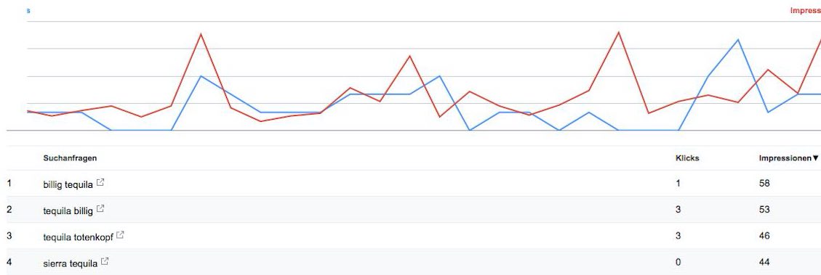Click the 0 clicks value for sierra tequila
821x275 pixels.
coord(678,262)
